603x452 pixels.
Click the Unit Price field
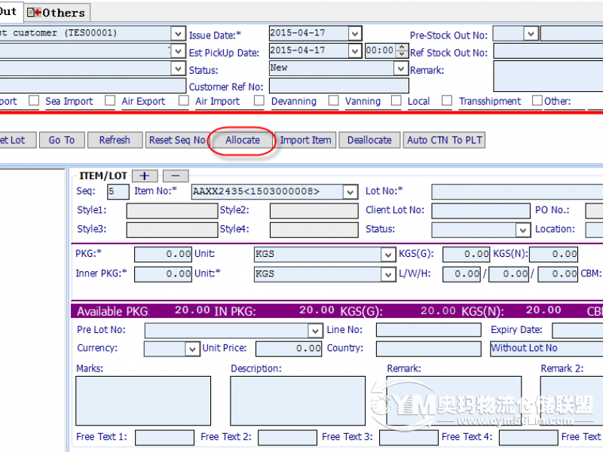(x=289, y=349)
